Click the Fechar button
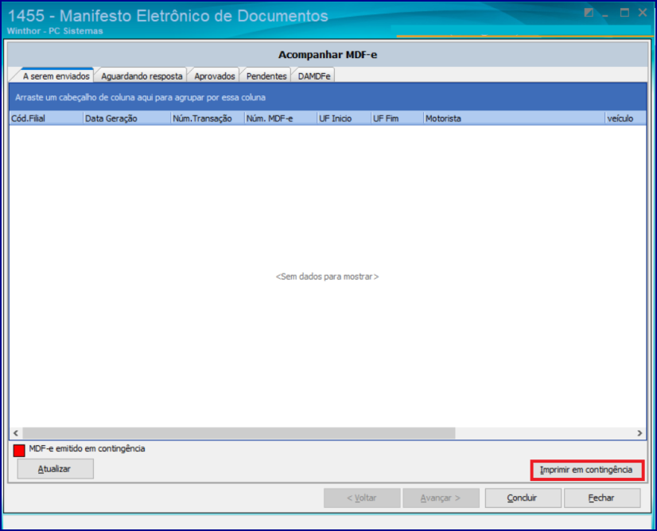 coord(601,498)
